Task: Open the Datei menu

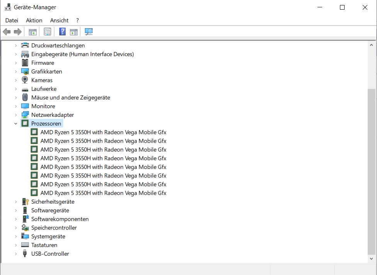Action: point(12,20)
